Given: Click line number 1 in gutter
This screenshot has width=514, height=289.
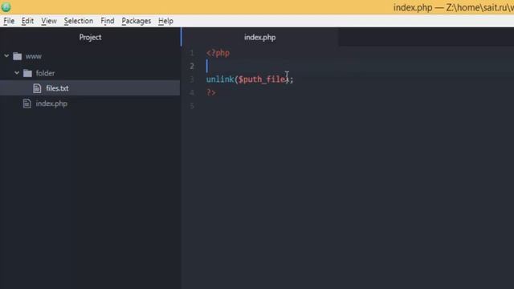Looking at the screenshot, I should pyautogui.click(x=192, y=53).
